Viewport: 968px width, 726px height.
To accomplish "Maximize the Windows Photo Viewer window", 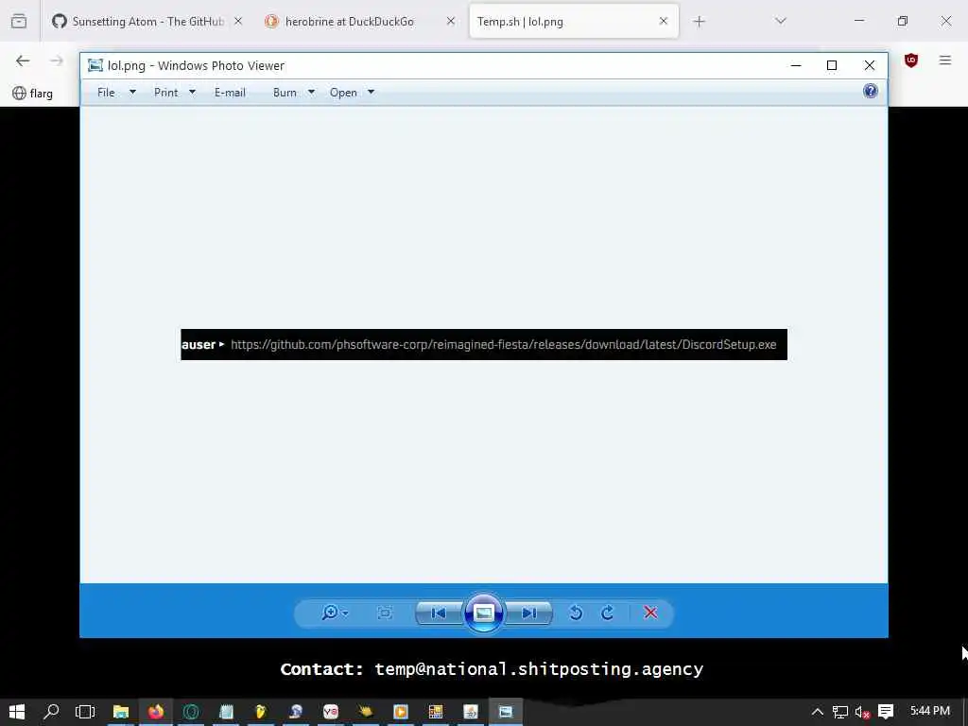I will click(832, 65).
